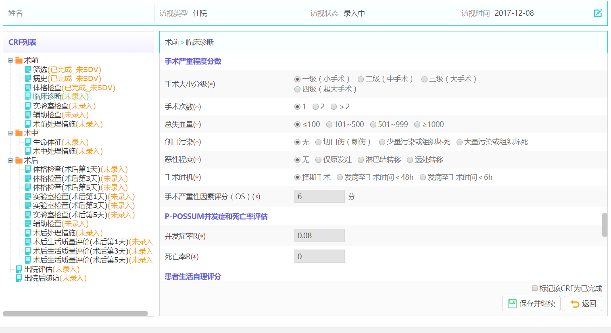Click the 并发症率R input field
The height and width of the screenshot is (333, 611).
coord(319,236)
